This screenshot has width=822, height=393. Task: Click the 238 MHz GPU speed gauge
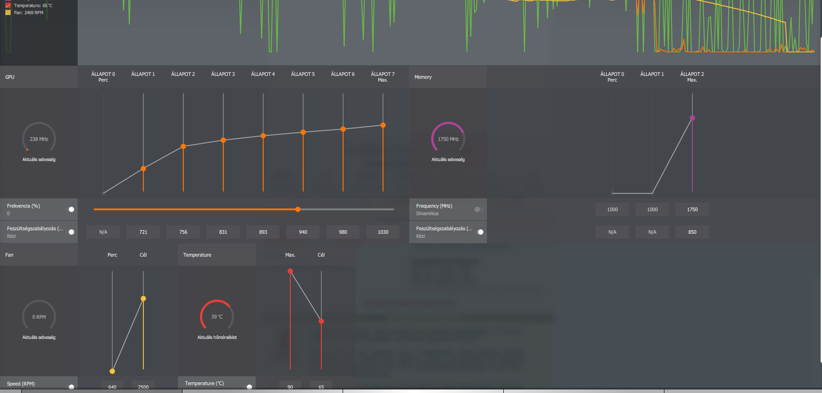pyautogui.click(x=39, y=139)
